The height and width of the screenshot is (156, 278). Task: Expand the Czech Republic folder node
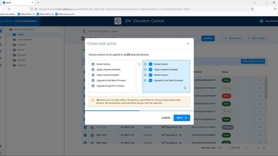pyautogui.click(x=11, y=39)
